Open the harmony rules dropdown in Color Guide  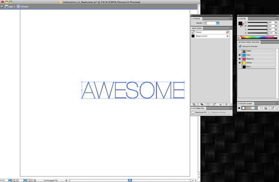pyautogui.click(x=261, y=108)
